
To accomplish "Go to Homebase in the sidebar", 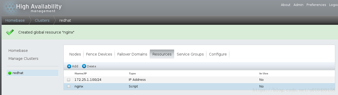I will pos(18,51).
